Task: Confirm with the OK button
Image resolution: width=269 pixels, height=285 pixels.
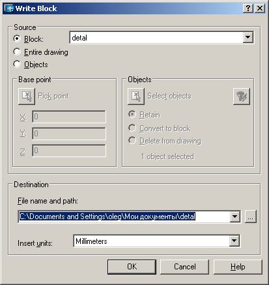Action: [x=132, y=267]
